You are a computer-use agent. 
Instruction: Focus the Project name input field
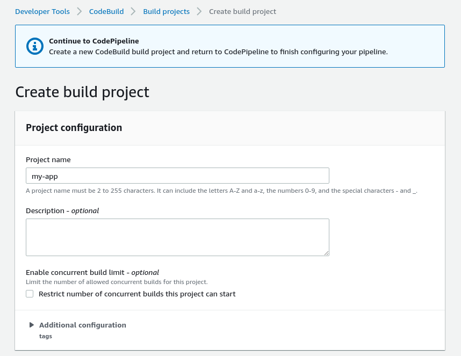[x=177, y=176]
